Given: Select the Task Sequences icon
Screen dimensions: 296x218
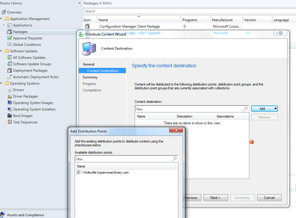Looking at the screenshot, I should [x=10, y=122].
